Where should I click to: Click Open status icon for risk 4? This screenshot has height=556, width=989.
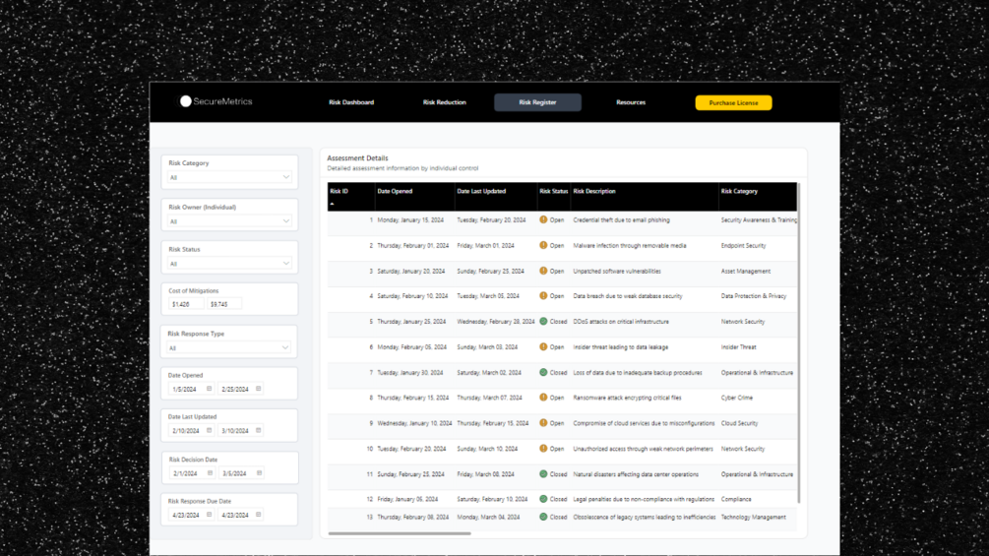coord(543,295)
